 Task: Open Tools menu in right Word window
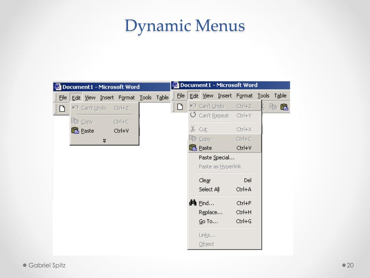[263, 96]
